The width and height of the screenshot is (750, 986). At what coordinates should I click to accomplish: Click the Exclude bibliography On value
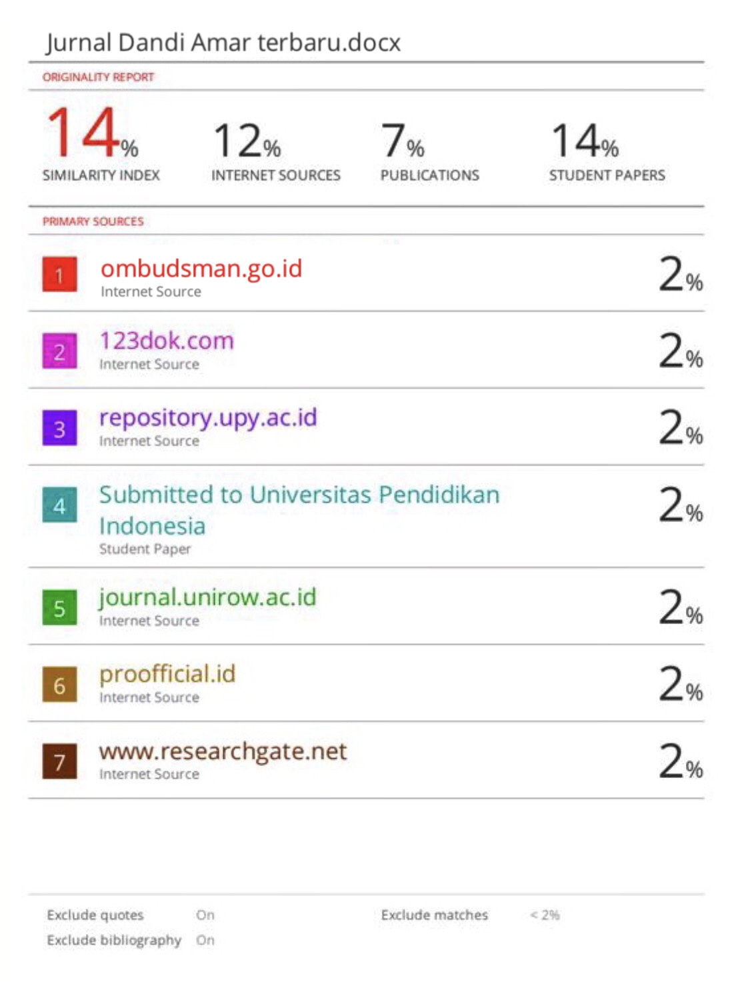pos(205,940)
